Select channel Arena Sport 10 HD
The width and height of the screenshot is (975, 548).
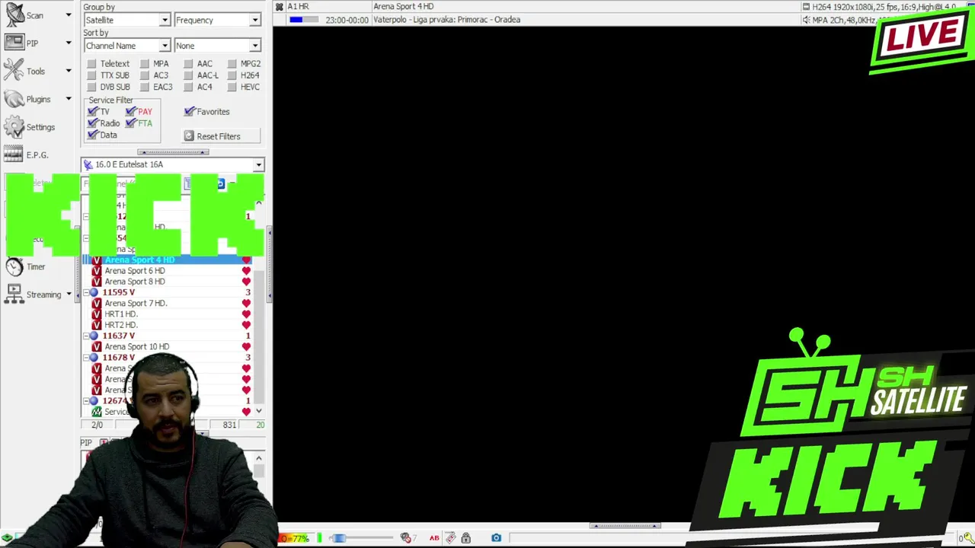click(137, 346)
